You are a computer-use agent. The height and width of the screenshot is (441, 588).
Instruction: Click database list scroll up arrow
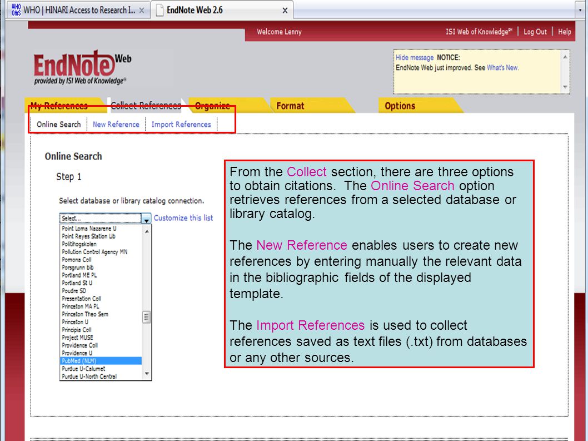pyautogui.click(x=147, y=231)
